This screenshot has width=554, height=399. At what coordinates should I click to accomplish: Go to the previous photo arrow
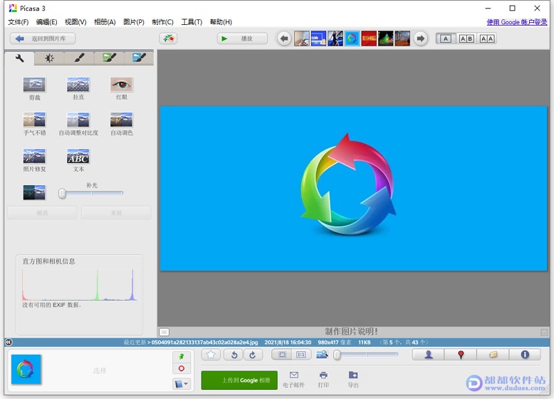click(x=285, y=39)
